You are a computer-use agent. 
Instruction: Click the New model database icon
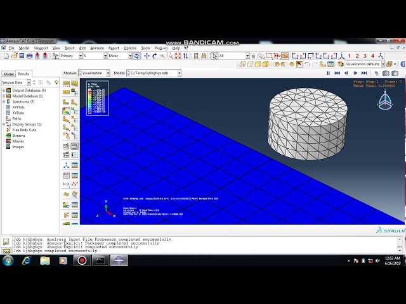(x=6, y=56)
